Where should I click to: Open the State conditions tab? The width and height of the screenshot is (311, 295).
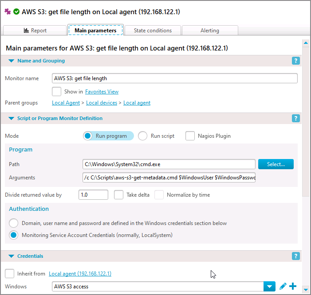(x=153, y=30)
